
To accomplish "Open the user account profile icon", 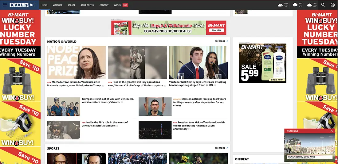I will tap(332, 5).
